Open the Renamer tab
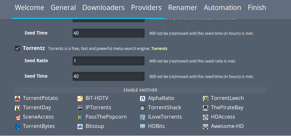This screenshot has width=291, height=136. 183,8
